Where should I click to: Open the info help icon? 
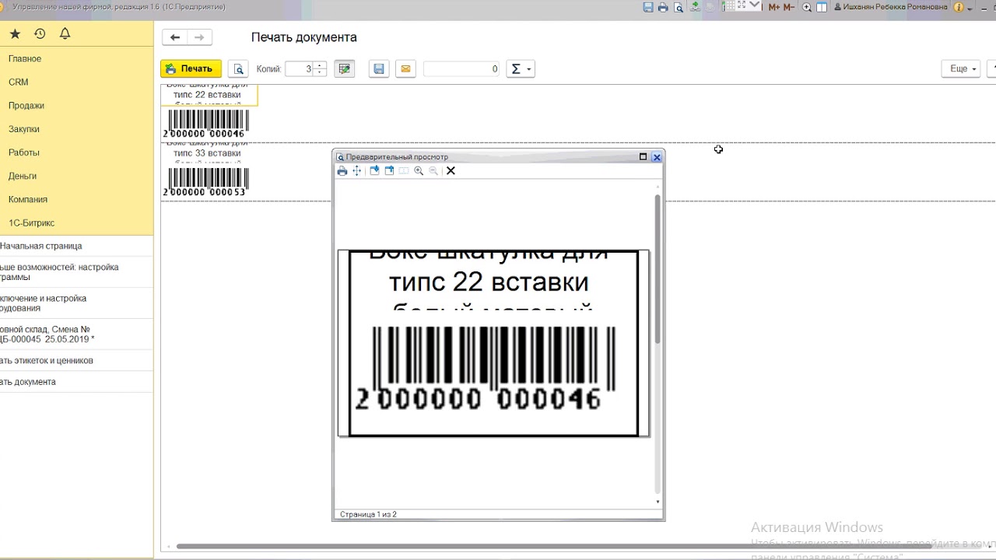[x=959, y=7]
